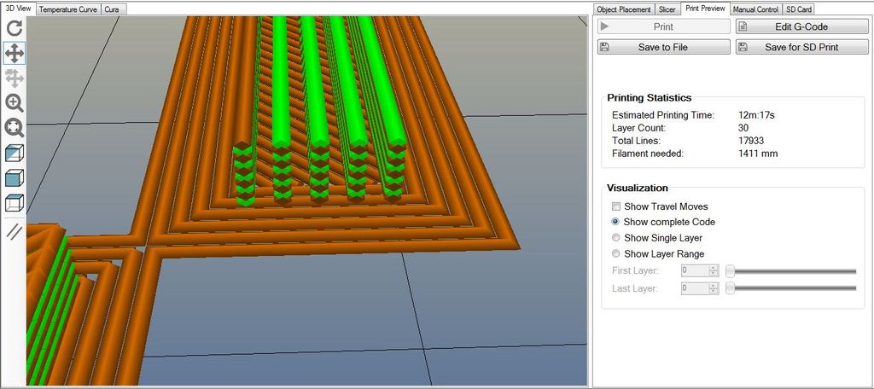Select the greyed move object tool
Screen dimensions: 874x389
point(14,78)
